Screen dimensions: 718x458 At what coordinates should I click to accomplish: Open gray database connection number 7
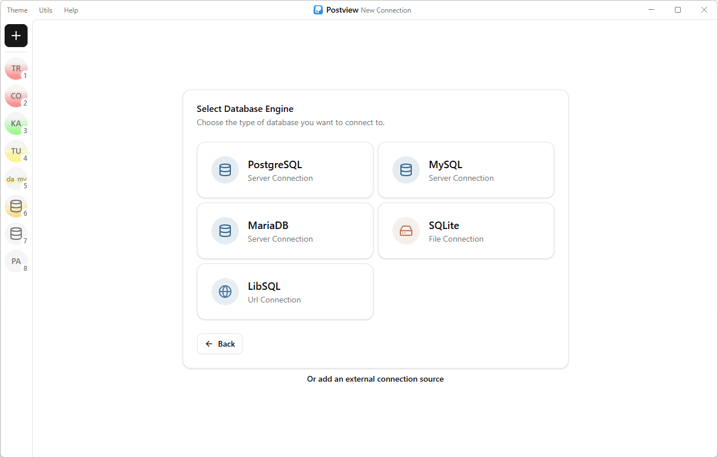[16, 234]
